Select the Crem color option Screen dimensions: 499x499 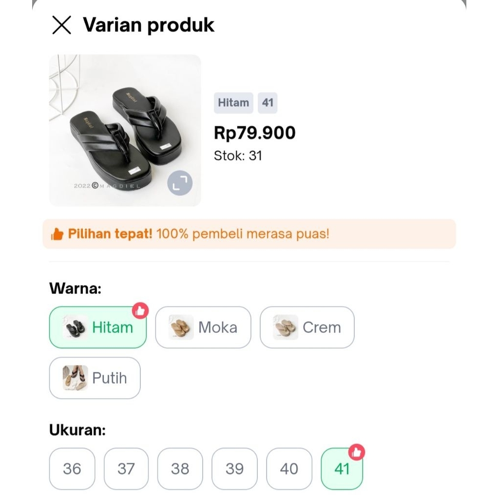pyautogui.click(x=307, y=327)
